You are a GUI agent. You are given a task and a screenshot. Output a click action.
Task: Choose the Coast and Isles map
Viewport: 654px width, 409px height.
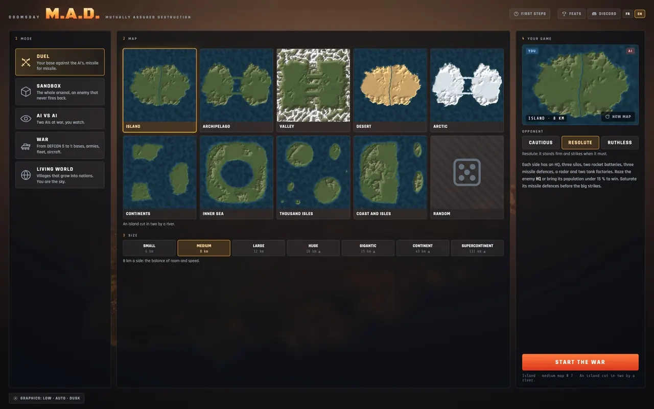click(390, 177)
